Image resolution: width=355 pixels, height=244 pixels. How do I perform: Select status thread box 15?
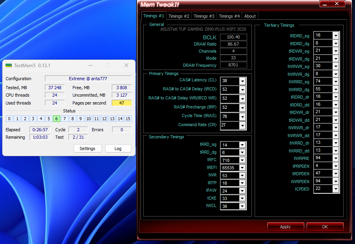click(x=128, y=119)
